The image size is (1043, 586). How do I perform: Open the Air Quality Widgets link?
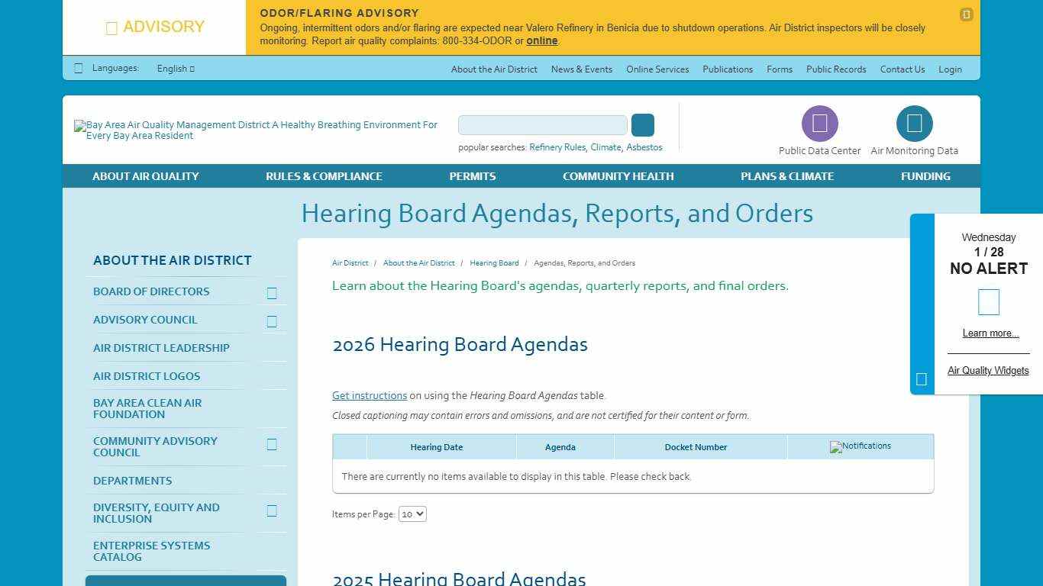[988, 371]
